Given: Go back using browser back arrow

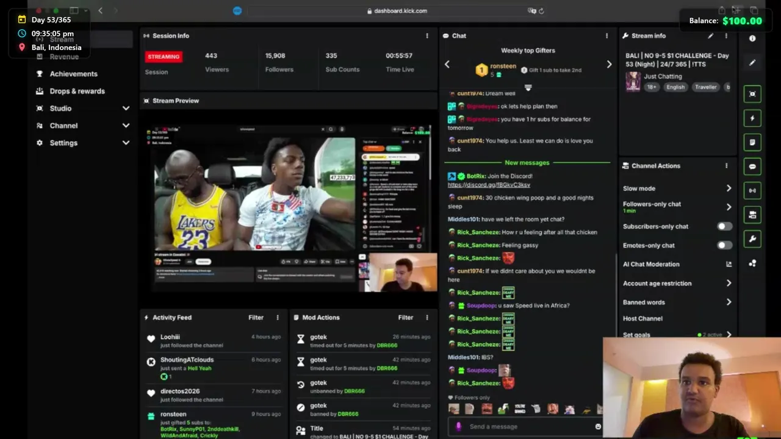Looking at the screenshot, I should (100, 10).
